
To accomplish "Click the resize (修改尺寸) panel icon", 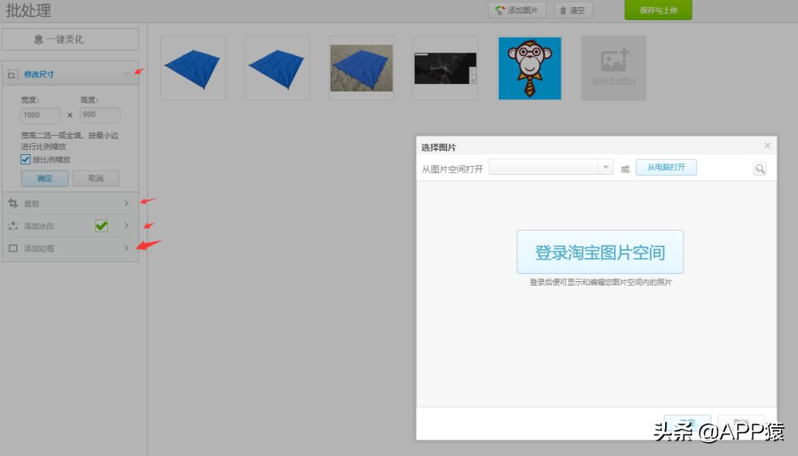I will pos(12,74).
